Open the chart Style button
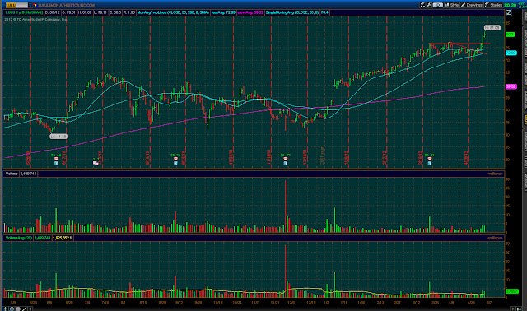Viewport: 527px width, 311px height. click(x=452, y=5)
